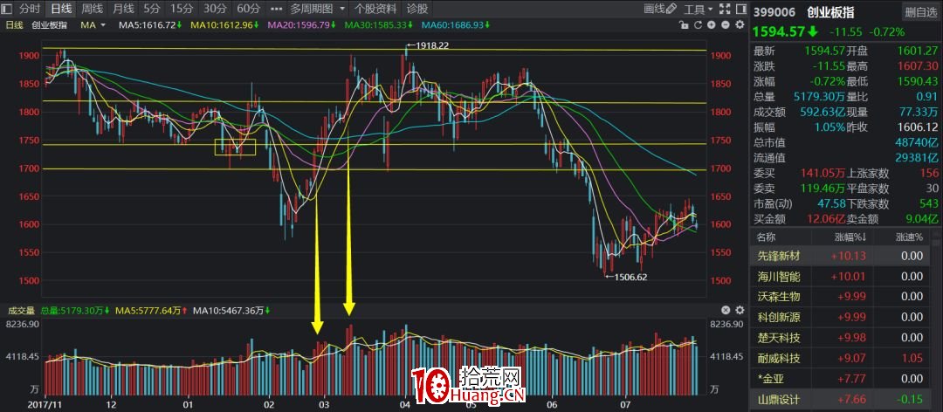The height and width of the screenshot is (412, 943).
Task: Open the 多周期图 multi-period view
Action: click(x=312, y=9)
